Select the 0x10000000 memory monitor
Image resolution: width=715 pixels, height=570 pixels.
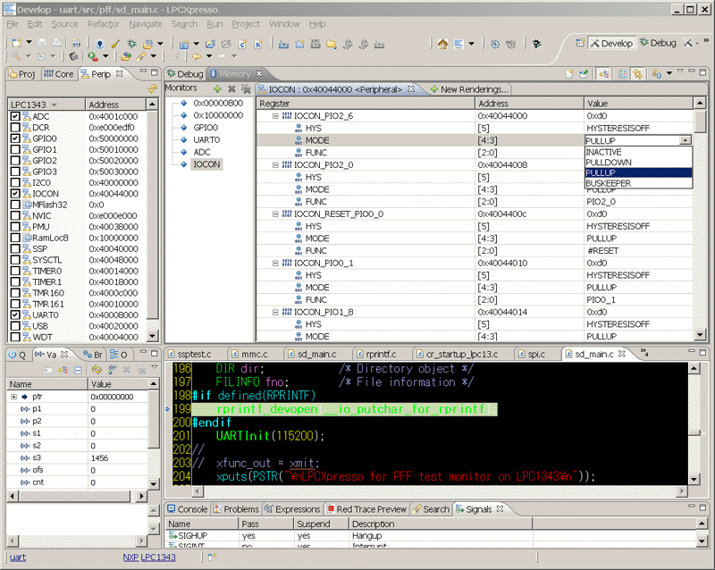pyautogui.click(x=218, y=115)
